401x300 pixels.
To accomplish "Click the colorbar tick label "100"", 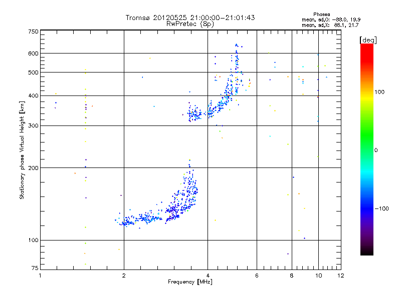I will point(379,92).
